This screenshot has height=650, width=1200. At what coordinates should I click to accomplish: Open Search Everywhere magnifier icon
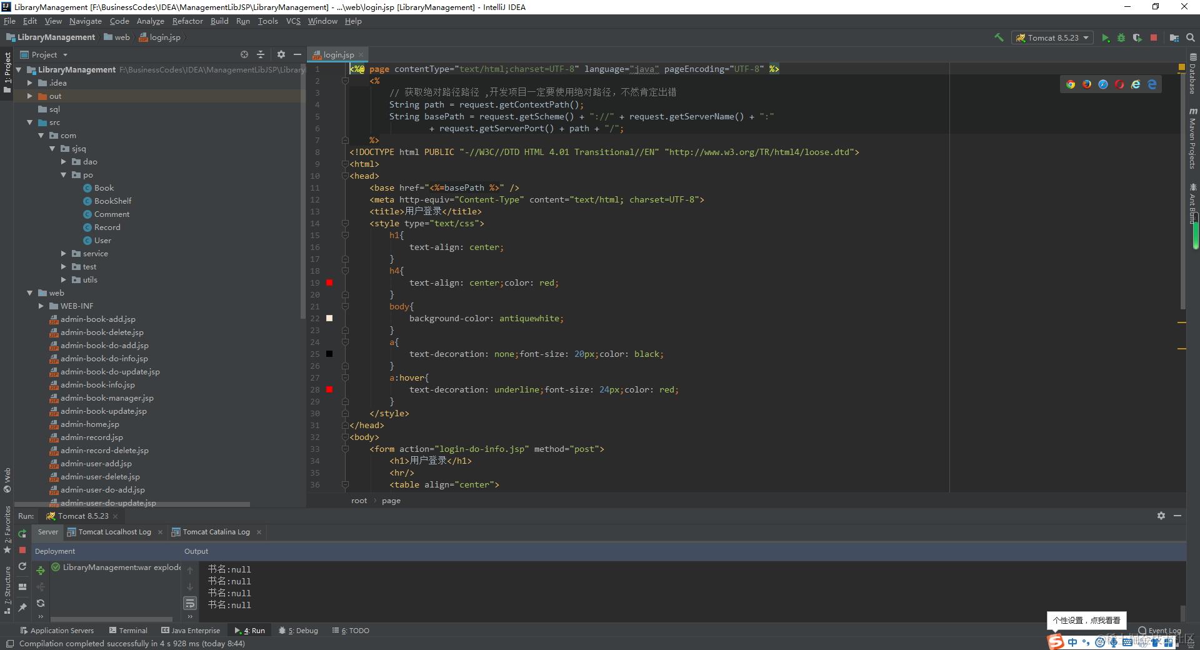pyautogui.click(x=1191, y=38)
